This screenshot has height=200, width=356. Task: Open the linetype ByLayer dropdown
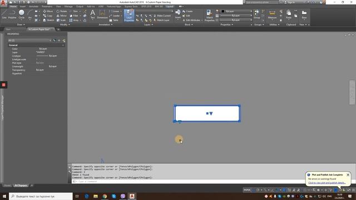coord(236,20)
